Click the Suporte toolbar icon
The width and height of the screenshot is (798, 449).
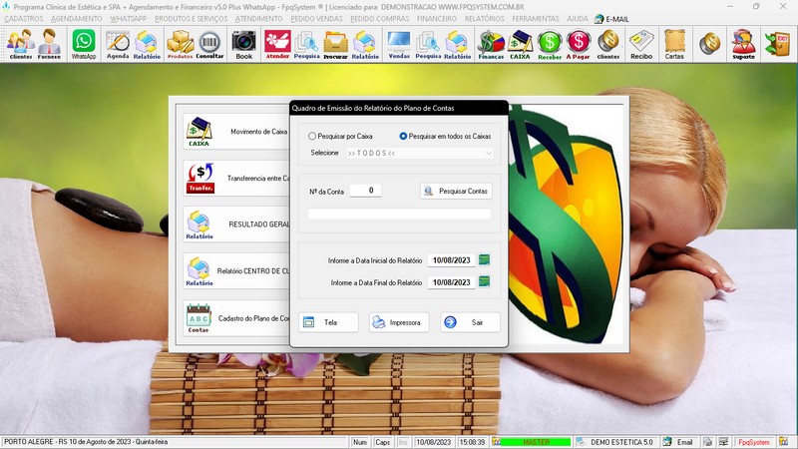(743, 44)
